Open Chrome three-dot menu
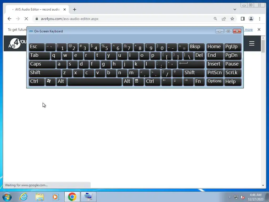 pyautogui.click(x=260, y=19)
